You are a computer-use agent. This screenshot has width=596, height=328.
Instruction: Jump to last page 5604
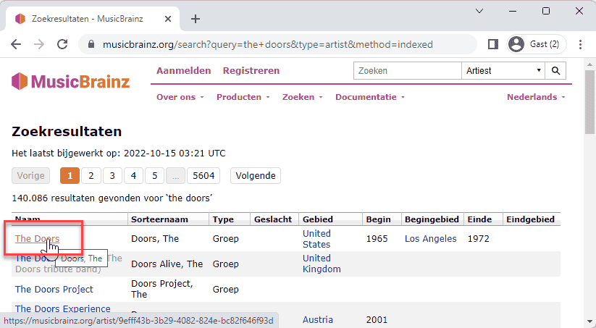(203, 176)
